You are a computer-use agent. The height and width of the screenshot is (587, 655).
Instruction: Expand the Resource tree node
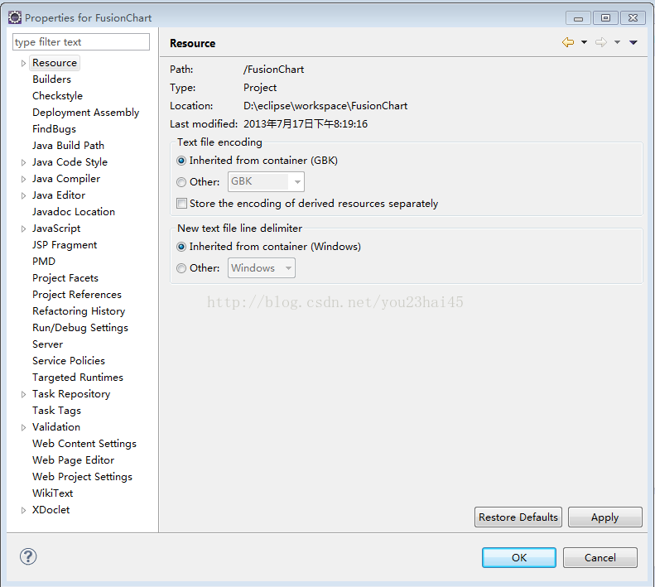pyautogui.click(x=23, y=63)
